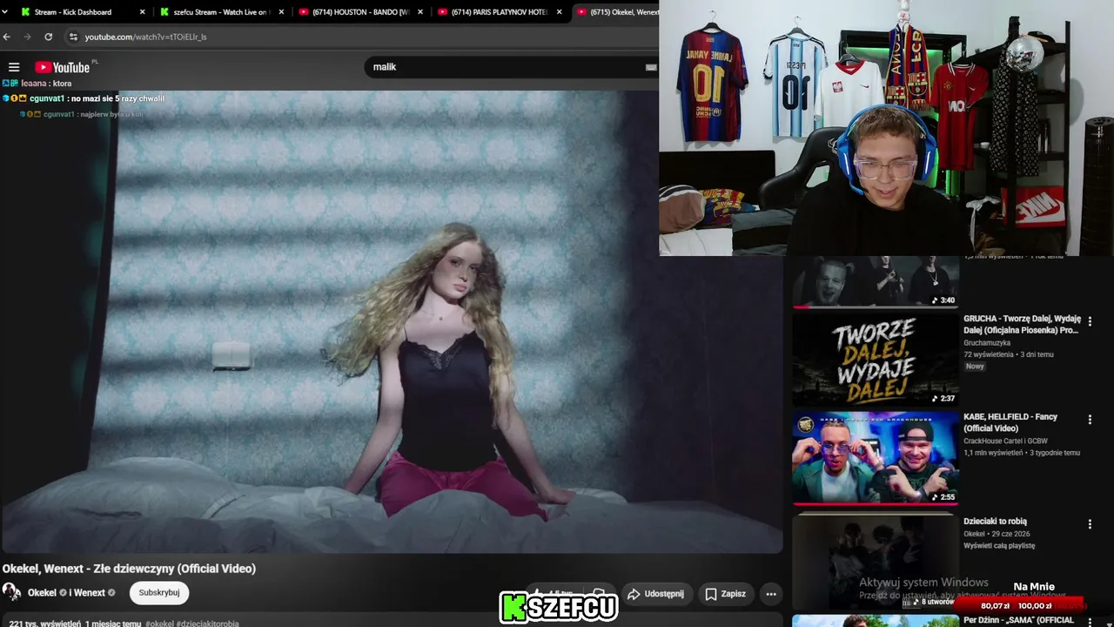Close the HOUSTON - BANDO tab

pos(419,12)
